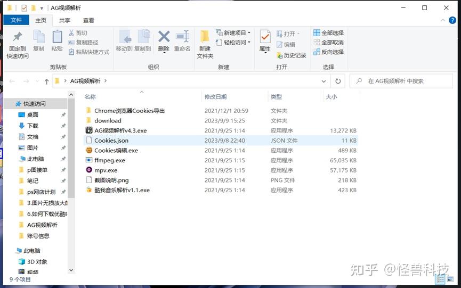Open Pictures (图片) in the sidebar

33,147
